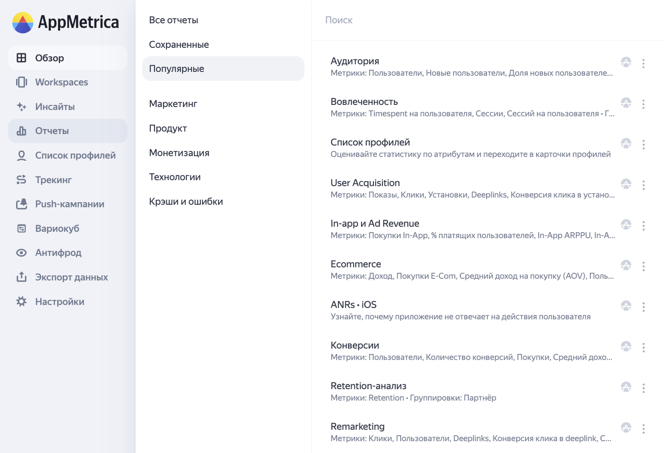Open Антифрод eye icon section
This screenshot has height=453, width=664.
pyautogui.click(x=21, y=253)
